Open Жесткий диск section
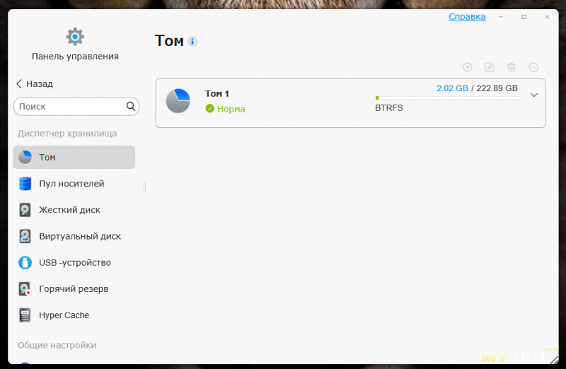The height and width of the screenshot is (369, 566). (69, 210)
